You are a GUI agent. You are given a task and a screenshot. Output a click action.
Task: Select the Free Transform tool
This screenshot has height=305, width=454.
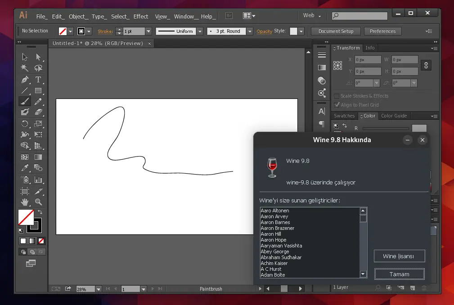38,135
